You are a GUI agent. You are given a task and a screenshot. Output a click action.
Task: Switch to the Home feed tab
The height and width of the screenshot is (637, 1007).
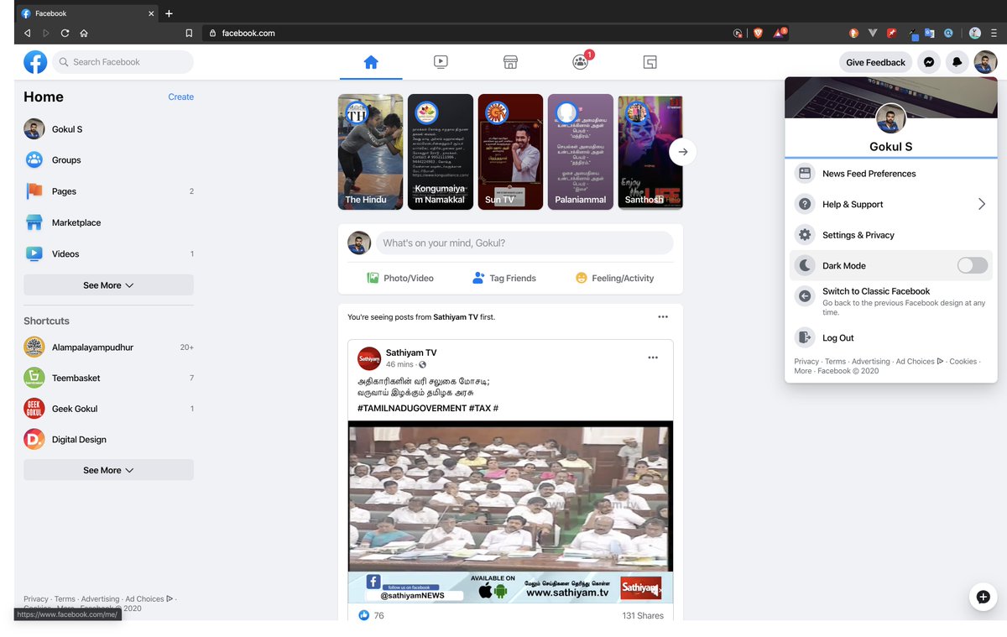[x=370, y=61]
